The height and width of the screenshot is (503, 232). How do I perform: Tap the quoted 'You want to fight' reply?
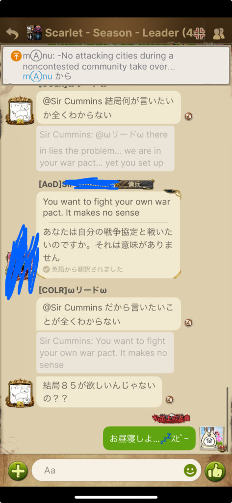click(105, 353)
